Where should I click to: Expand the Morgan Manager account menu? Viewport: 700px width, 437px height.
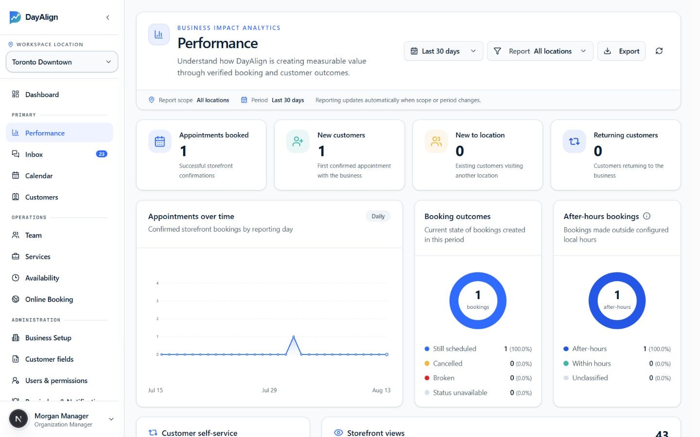click(111, 419)
